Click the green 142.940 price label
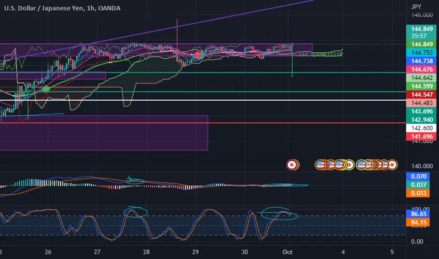This screenshot has width=439, height=259. pyautogui.click(x=421, y=120)
